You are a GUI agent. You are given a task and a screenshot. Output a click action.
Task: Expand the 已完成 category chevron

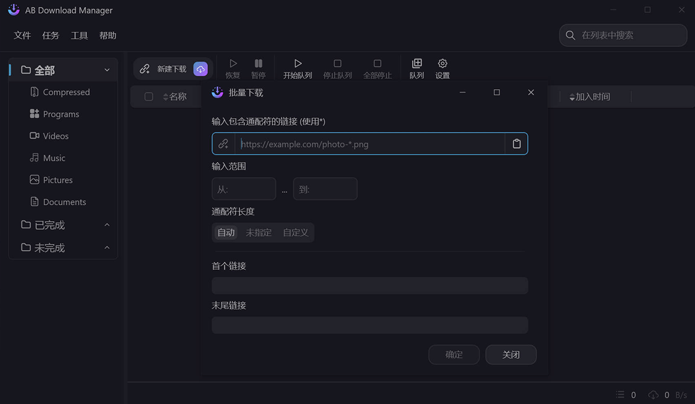107,225
